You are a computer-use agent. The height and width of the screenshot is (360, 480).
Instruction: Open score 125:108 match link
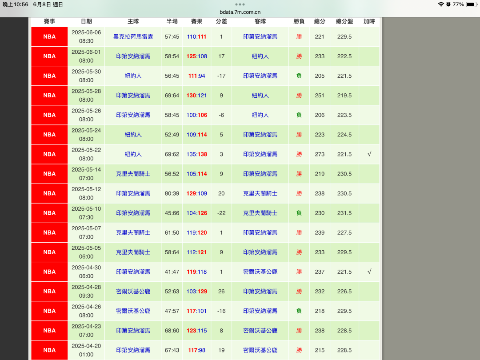tap(196, 56)
